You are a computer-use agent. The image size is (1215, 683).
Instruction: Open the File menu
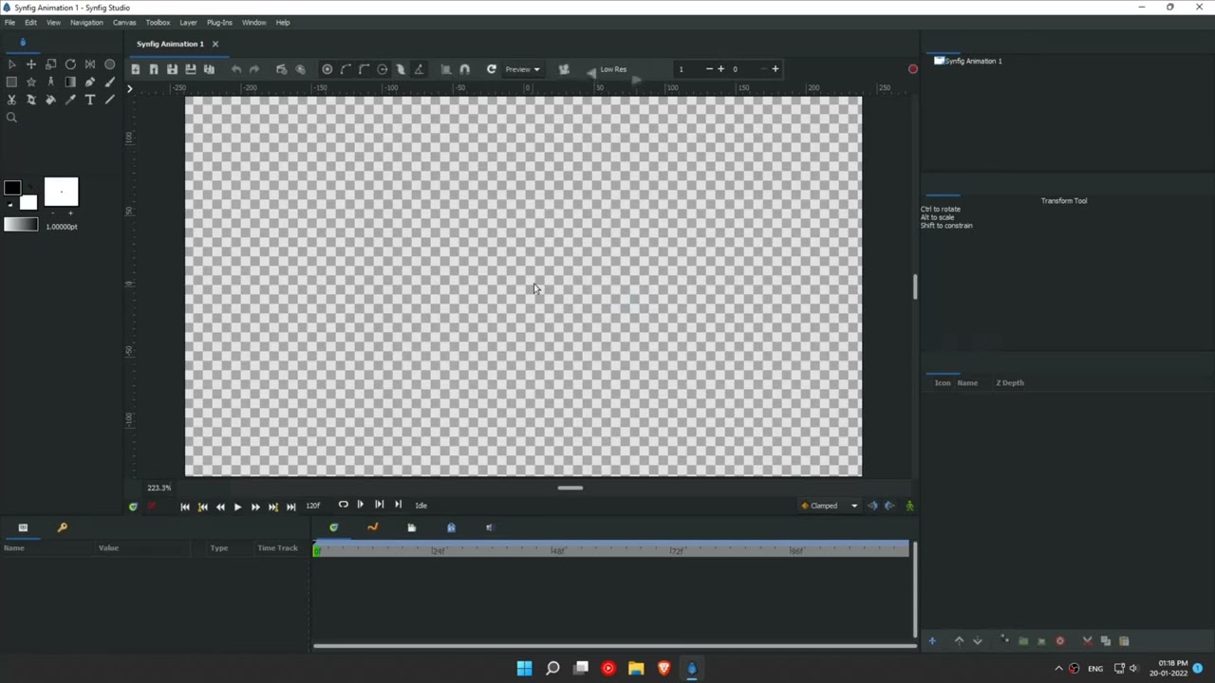click(x=10, y=22)
